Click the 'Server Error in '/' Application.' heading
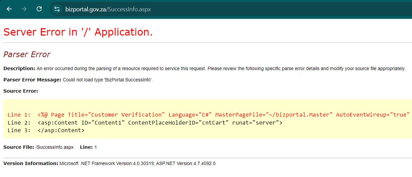This screenshot has width=412, height=177. [x=78, y=32]
